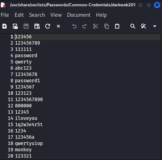
Task: Place cursor on line 14 iloveyou
Action: (26, 118)
